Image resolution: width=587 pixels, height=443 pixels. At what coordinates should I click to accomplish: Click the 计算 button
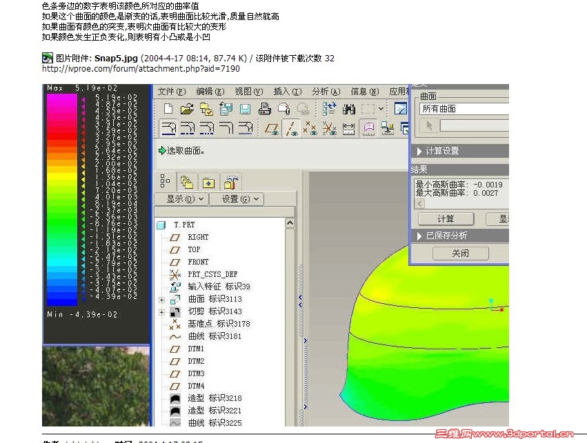[446, 218]
